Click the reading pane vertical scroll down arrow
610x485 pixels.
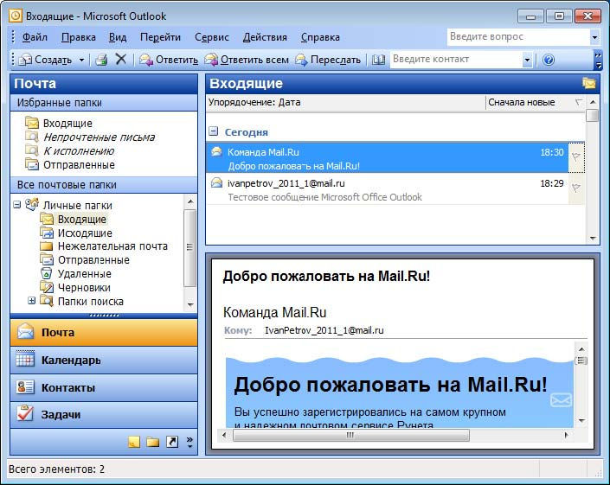581,420
